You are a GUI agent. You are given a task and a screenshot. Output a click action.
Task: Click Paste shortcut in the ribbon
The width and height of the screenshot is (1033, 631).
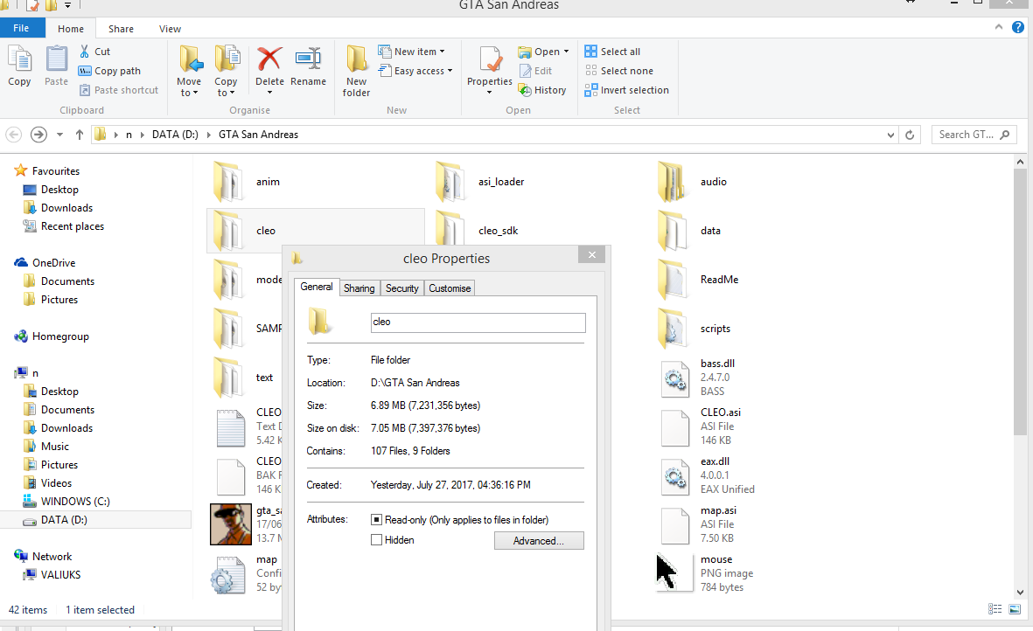pyautogui.click(x=119, y=90)
